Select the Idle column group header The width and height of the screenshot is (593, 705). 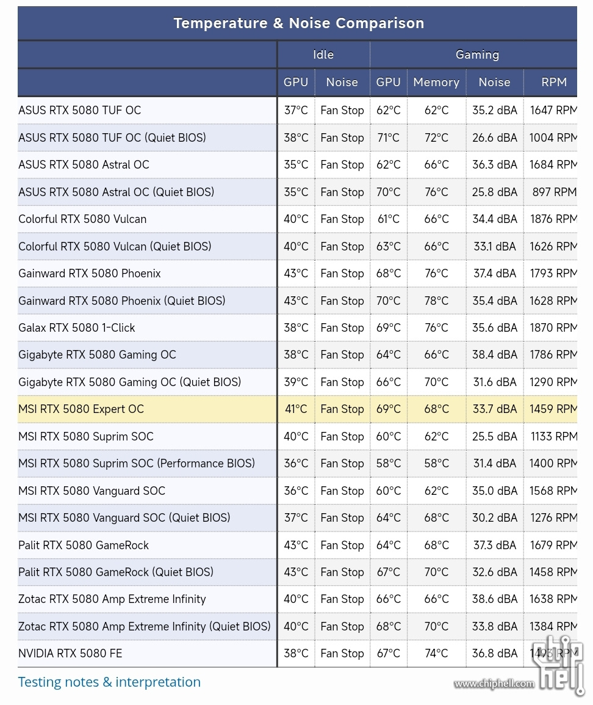tap(323, 54)
